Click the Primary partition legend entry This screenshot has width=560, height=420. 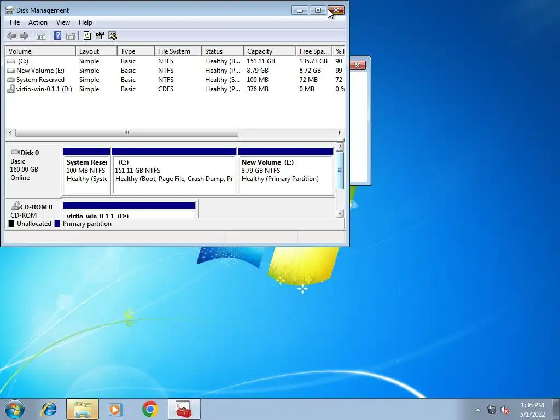83,224
